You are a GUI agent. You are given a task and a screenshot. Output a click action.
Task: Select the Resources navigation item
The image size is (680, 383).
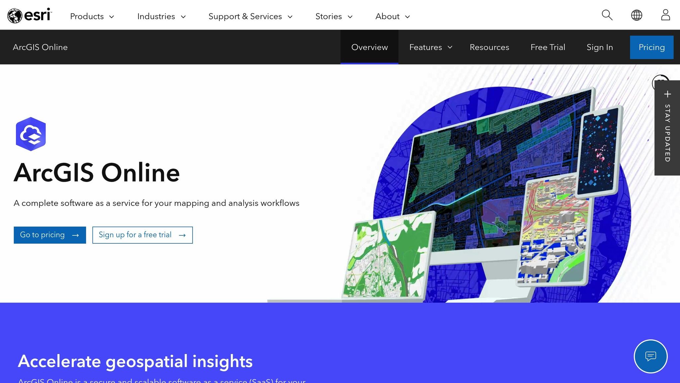[489, 47]
